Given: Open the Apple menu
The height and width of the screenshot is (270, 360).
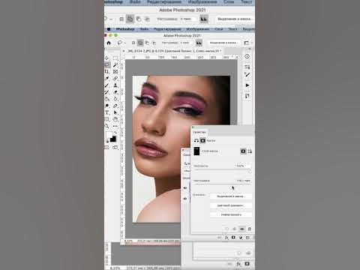Looking at the screenshot, I should [x=109, y=29].
